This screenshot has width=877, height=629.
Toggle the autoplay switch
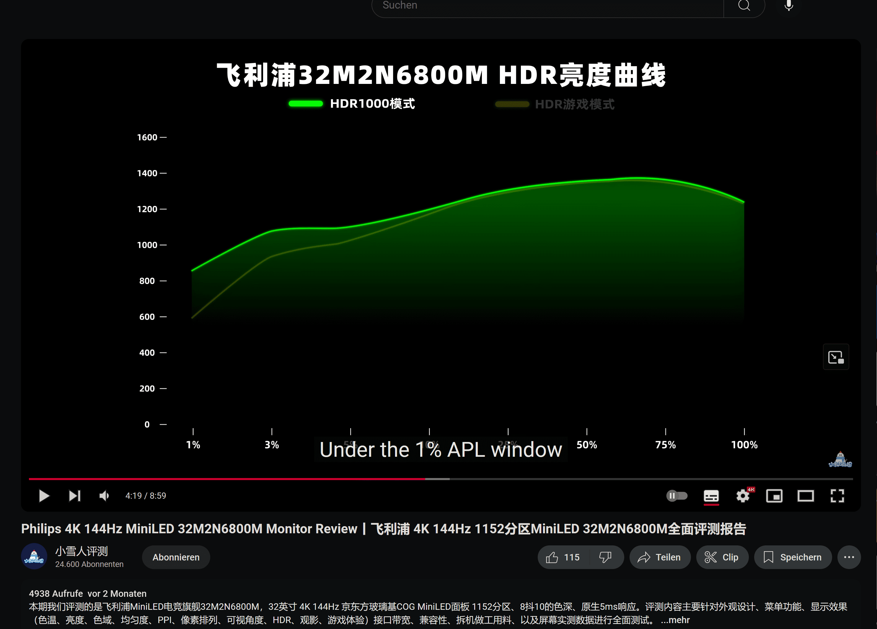(677, 495)
